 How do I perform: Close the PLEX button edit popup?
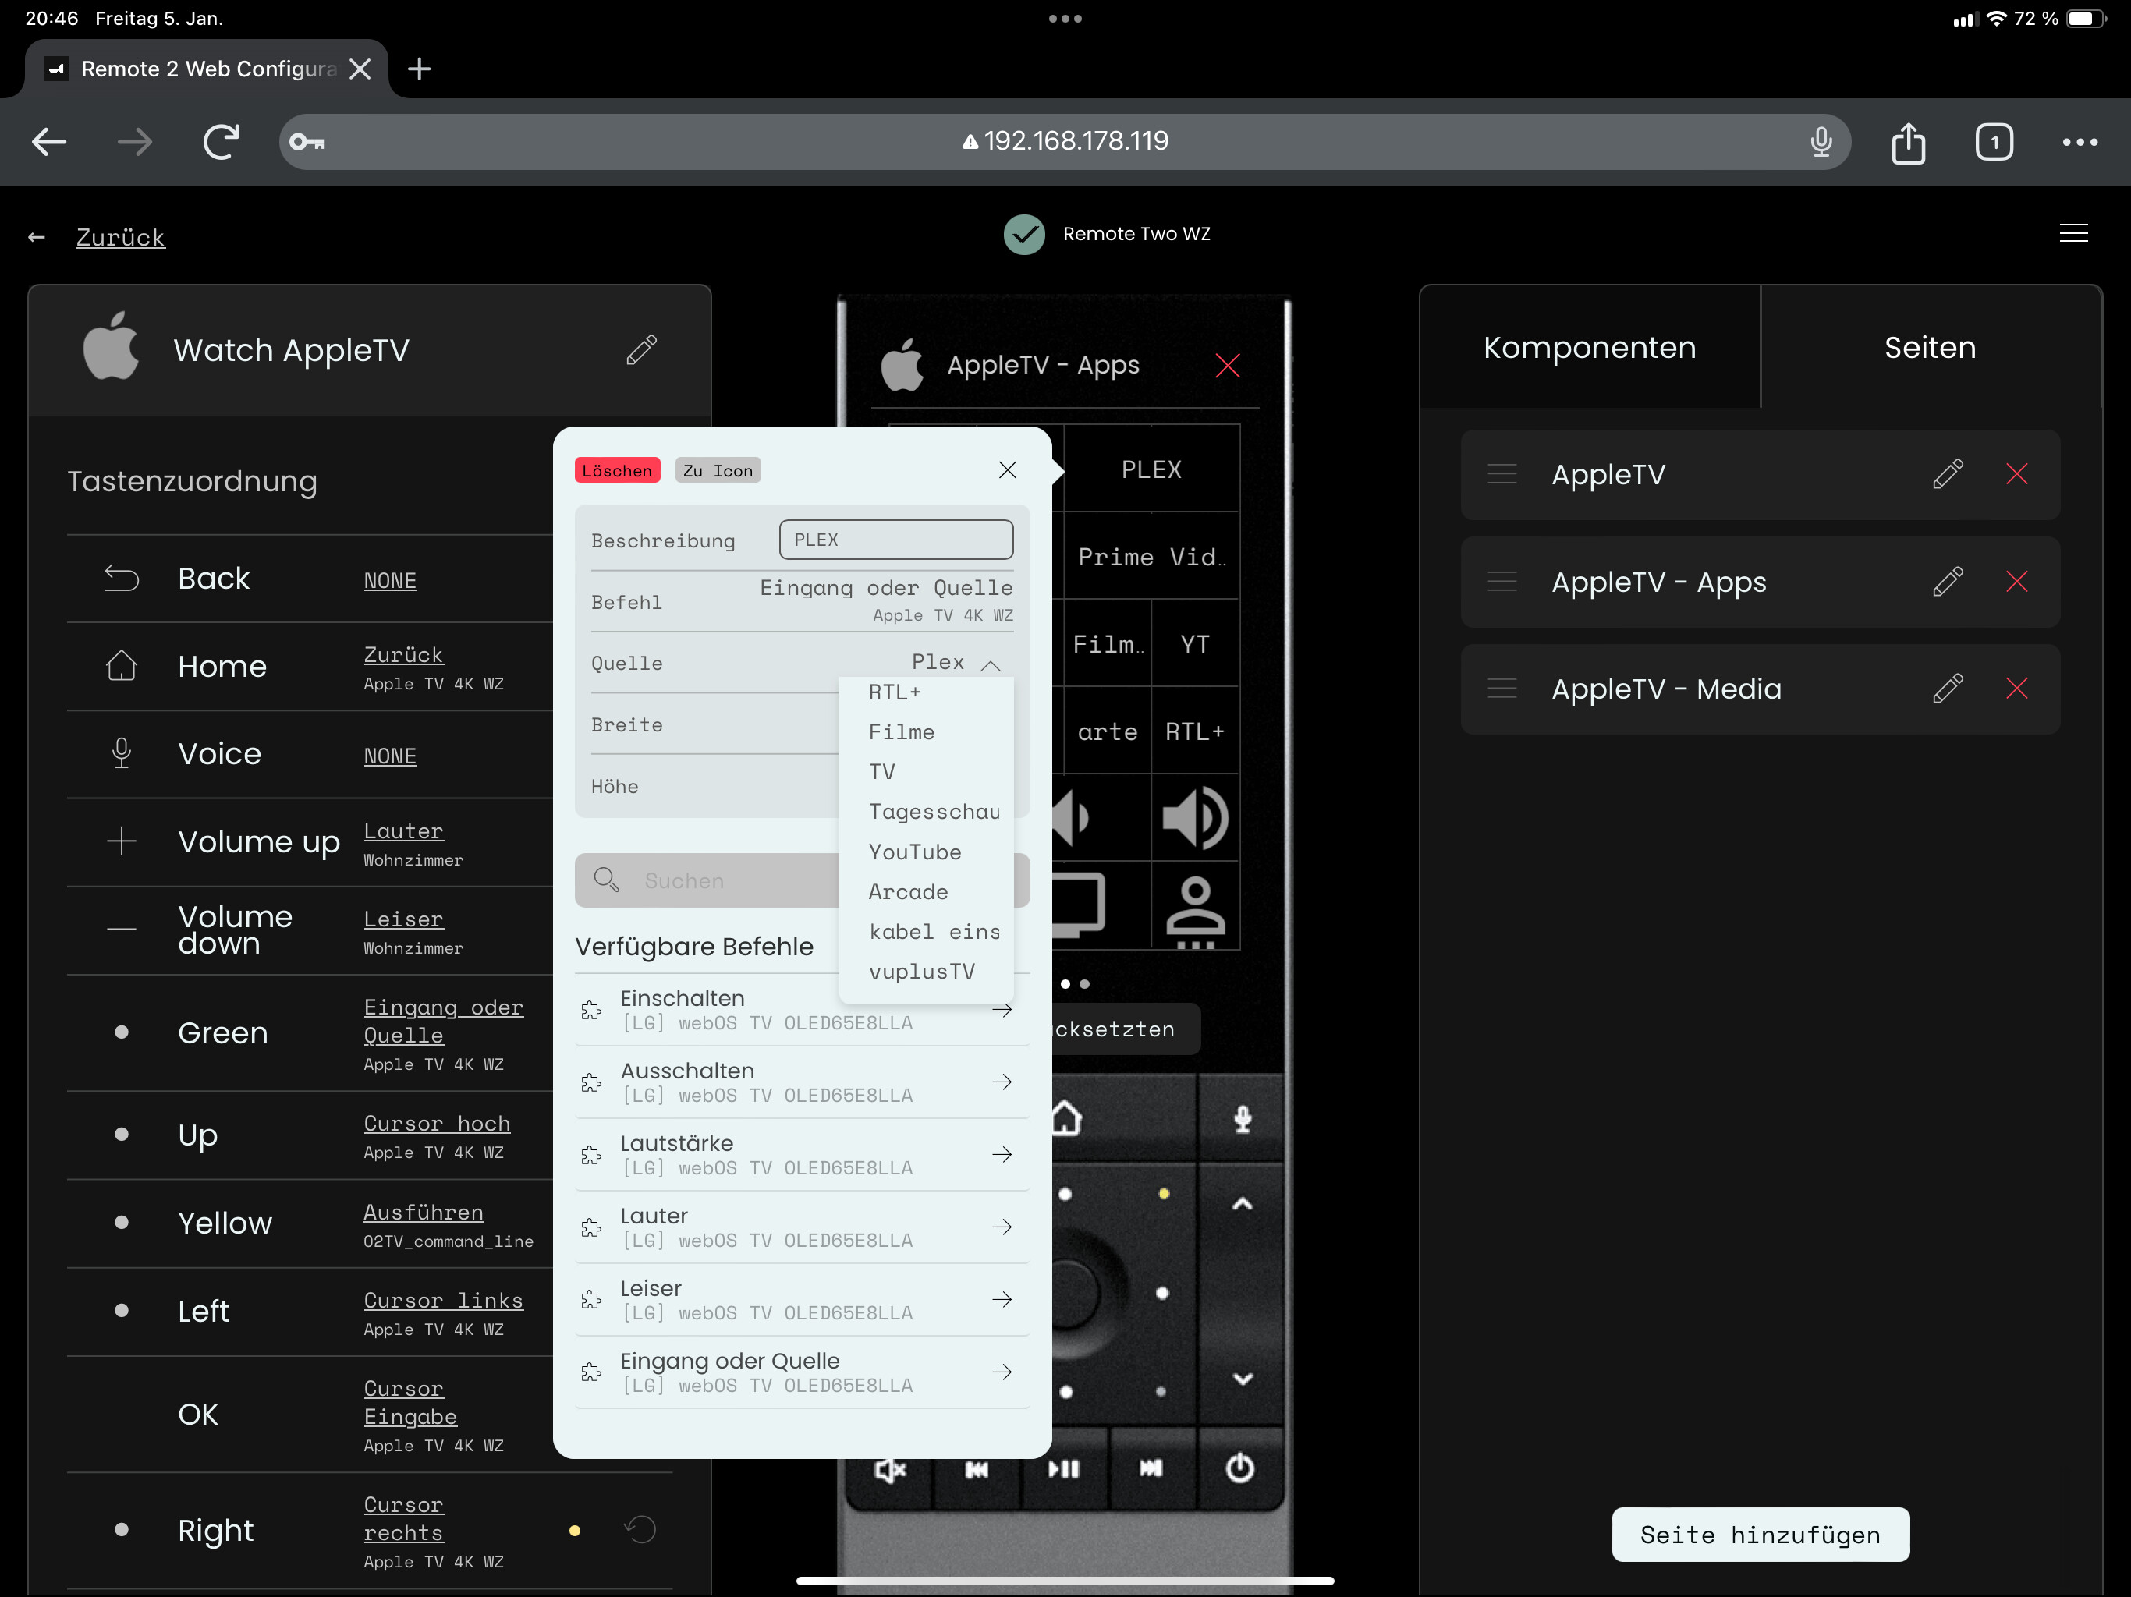[1007, 470]
